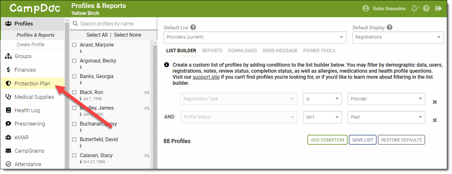Image resolution: width=452 pixels, height=174 pixels.
Task: Open the POWER TOOLS tab
Action: tap(319, 51)
